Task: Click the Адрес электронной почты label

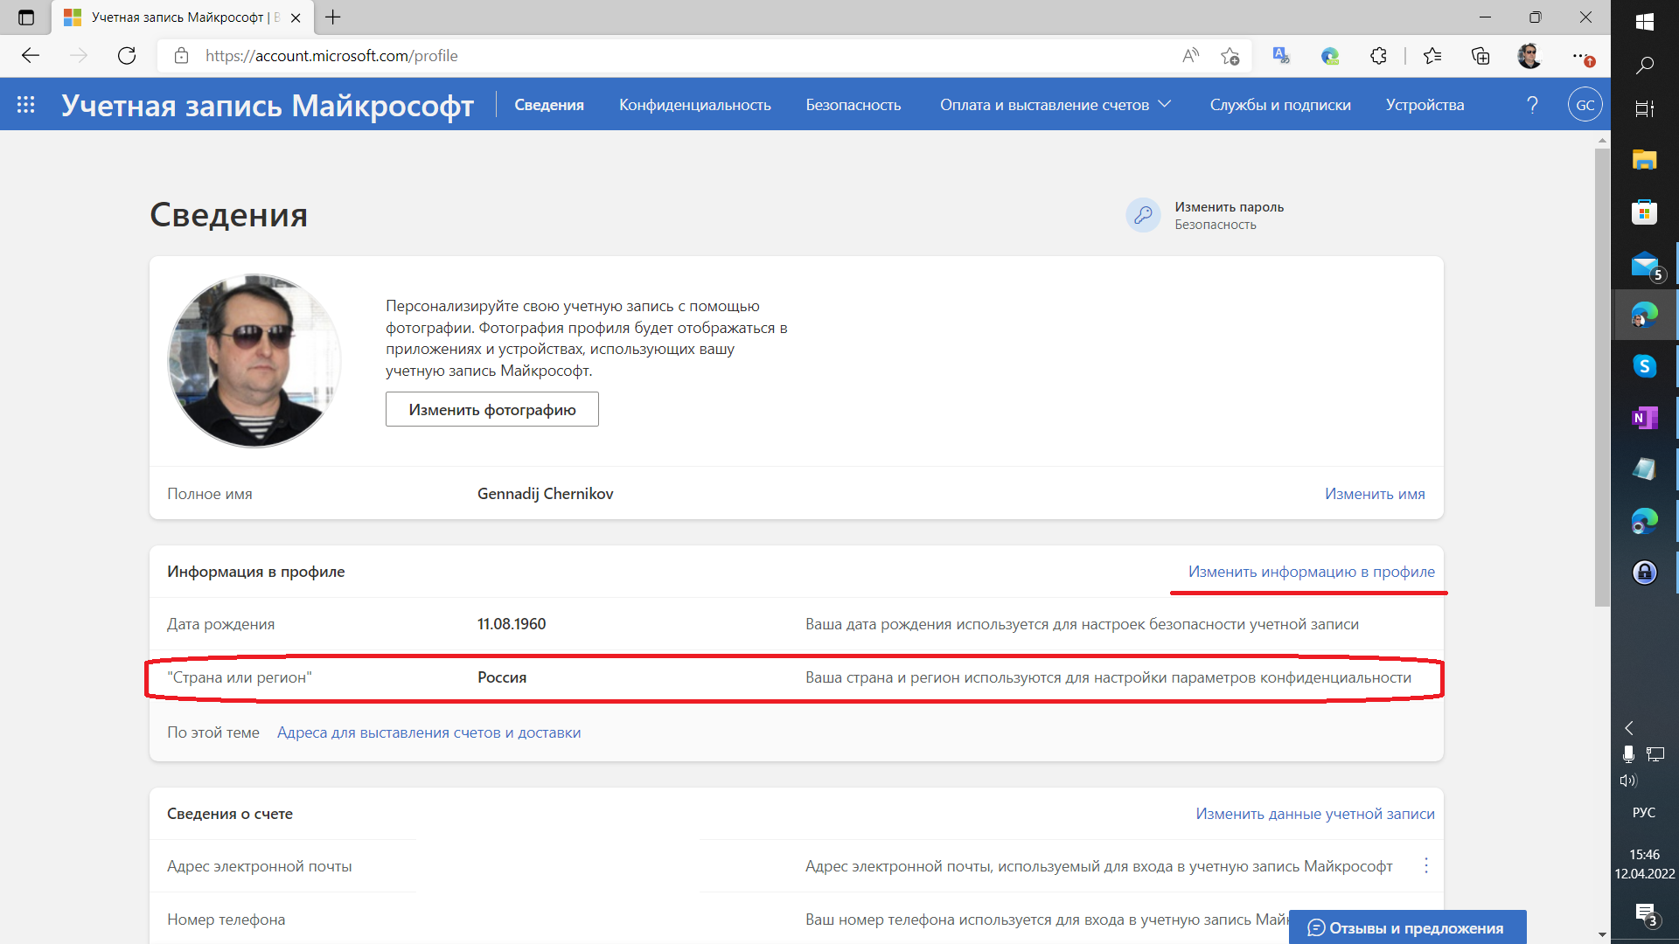Action: (x=260, y=866)
